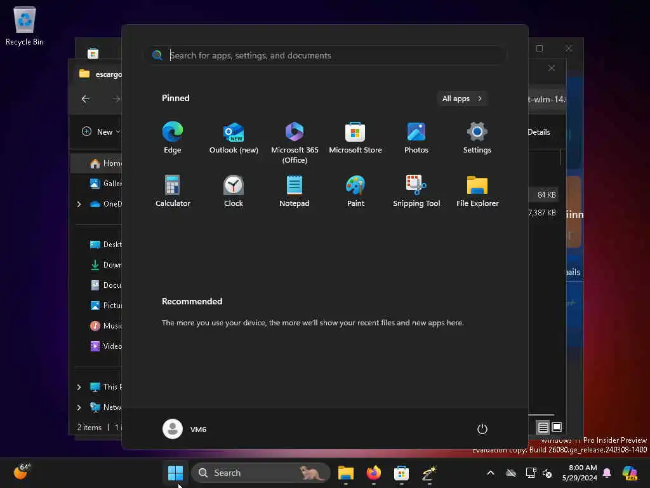Click the 84 KB file size cell
The image size is (650, 488).
(547, 194)
